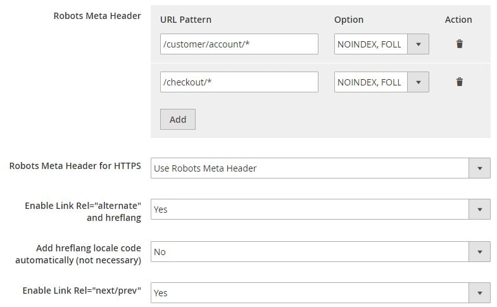Change the Link Rel alternate hreflang setting
Screen dimensions: 497x307
click(320, 210)
